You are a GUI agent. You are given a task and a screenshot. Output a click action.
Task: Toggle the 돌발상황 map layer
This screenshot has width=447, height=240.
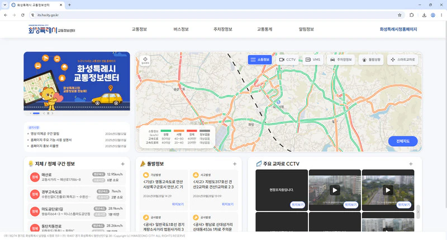pos(371,60)
